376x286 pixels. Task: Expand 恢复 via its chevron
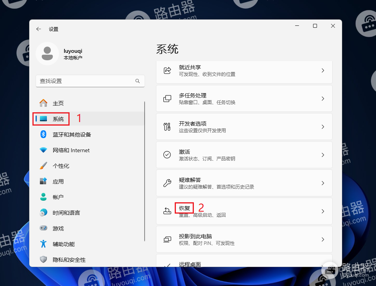pyautogui.click(x=323, y=211)
